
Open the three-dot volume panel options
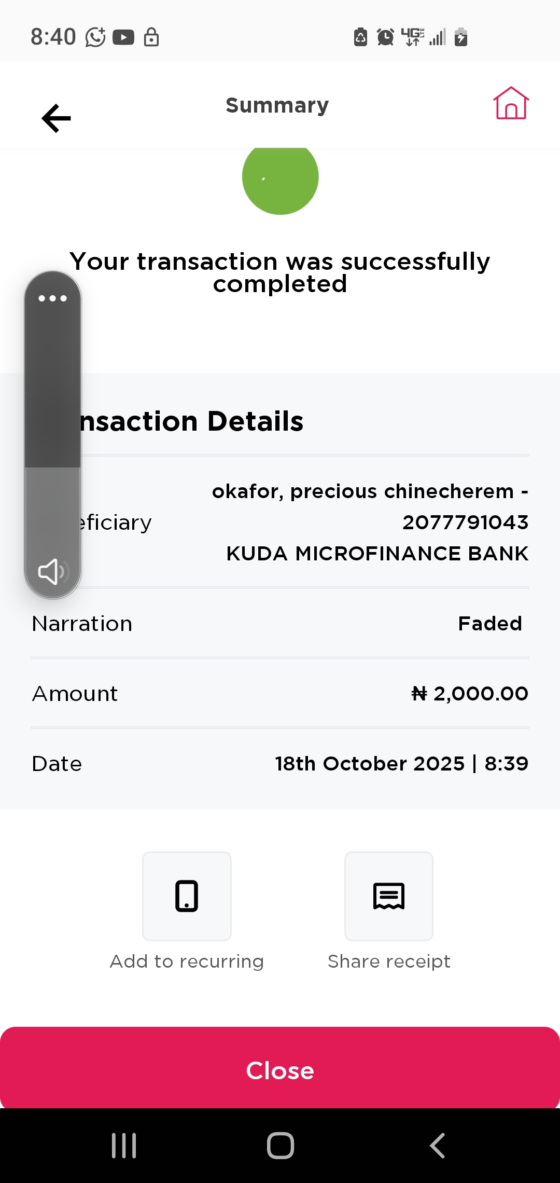pos(53,298)
